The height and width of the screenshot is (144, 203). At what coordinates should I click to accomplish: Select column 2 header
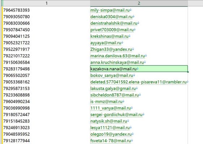click(x=139, y=3)
